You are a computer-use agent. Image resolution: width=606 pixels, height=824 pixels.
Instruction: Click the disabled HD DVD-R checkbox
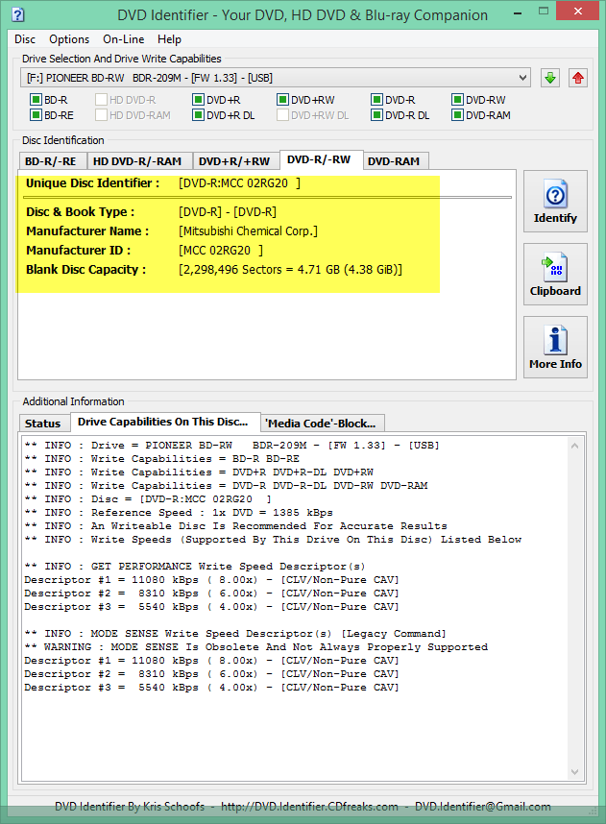tap(102, 100)
